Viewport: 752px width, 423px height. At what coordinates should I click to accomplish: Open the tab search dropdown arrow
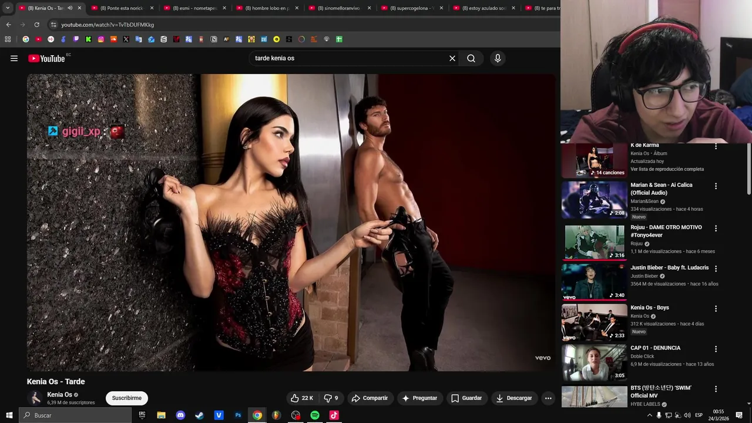(x=7, y=8)
